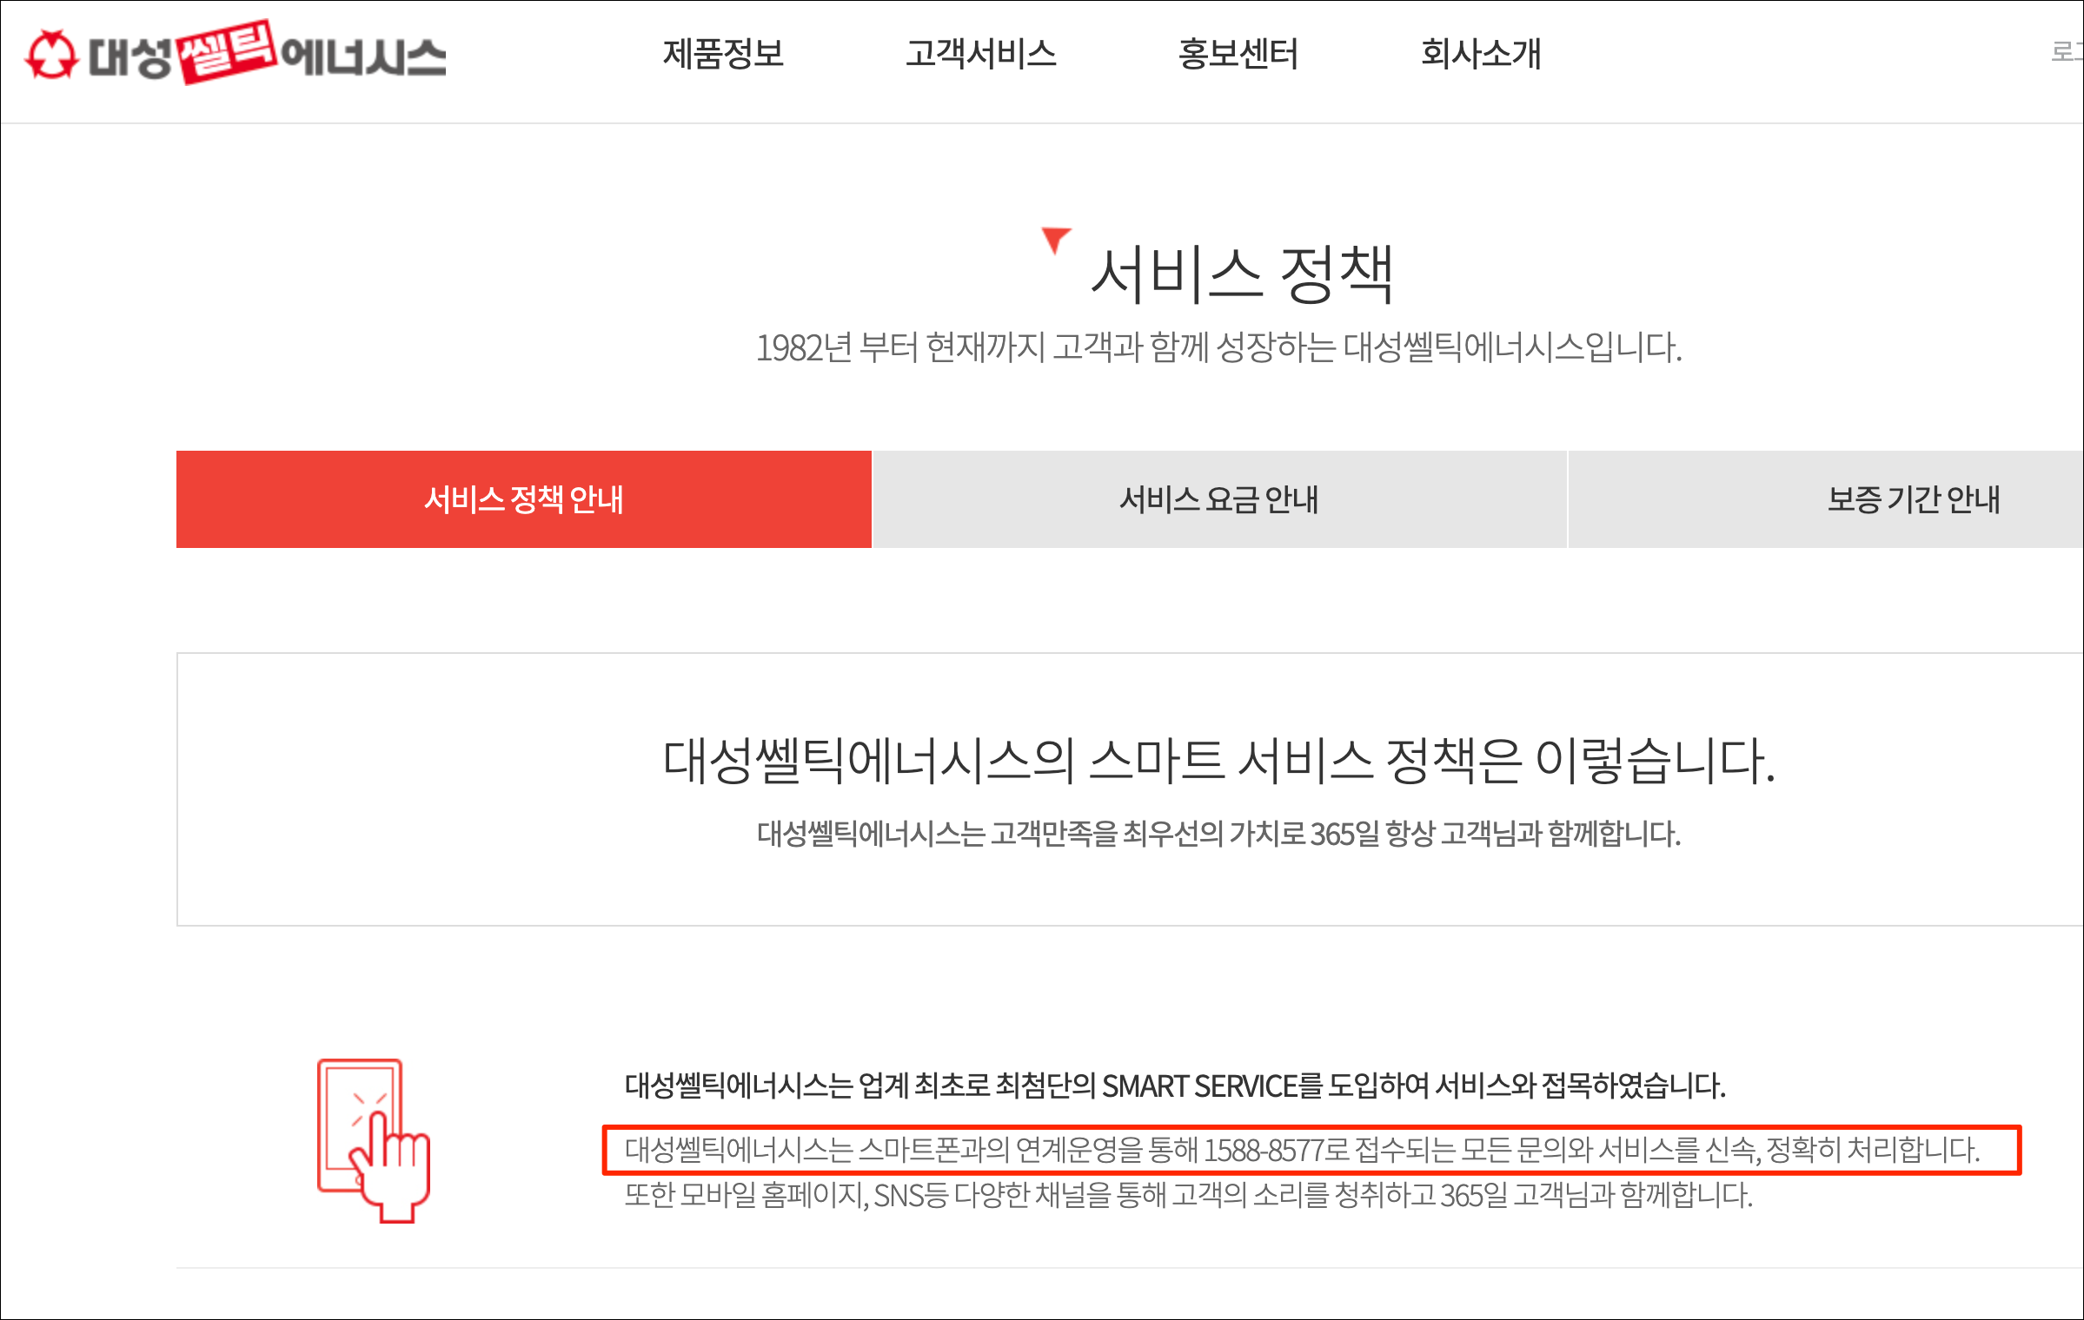Click the bold SMART SERVICE를 도입하여 sentence
This screenshot has height=1320, width=2084.
click(1175, 1086)
